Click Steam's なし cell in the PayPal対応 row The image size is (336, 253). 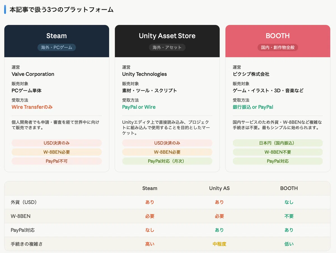point(150,230)
